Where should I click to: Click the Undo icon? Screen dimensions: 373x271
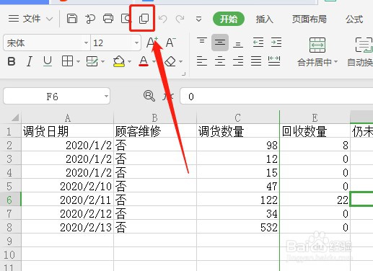[x=163, y=19]
